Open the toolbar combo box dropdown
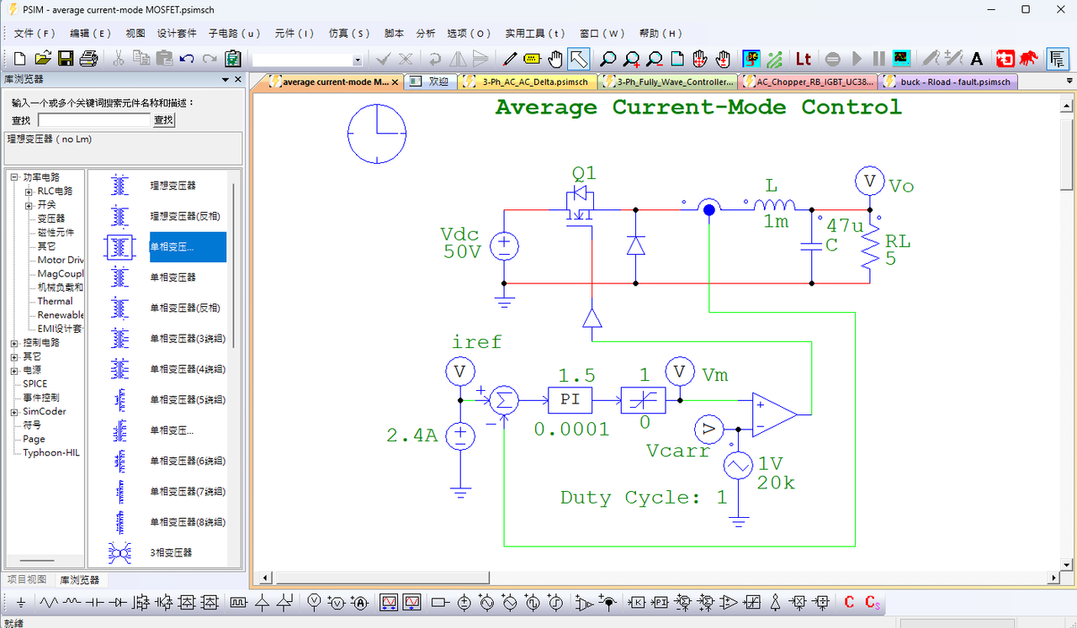This screenshot has width=1077, height=628. [x=358, y=60]
